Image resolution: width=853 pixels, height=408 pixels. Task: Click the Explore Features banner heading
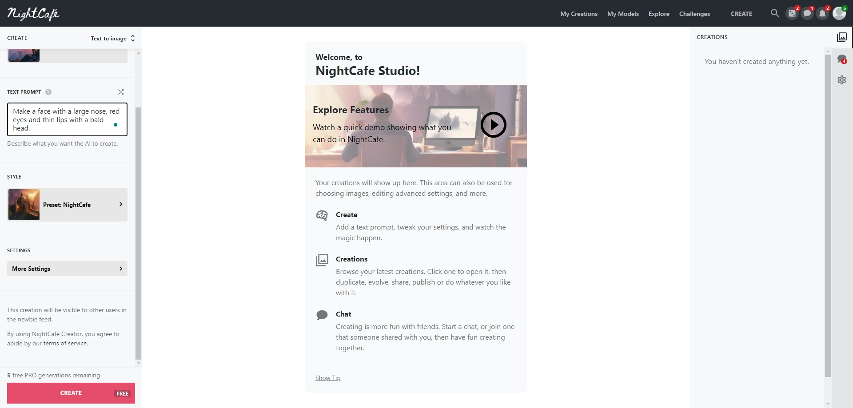(351, 110)
